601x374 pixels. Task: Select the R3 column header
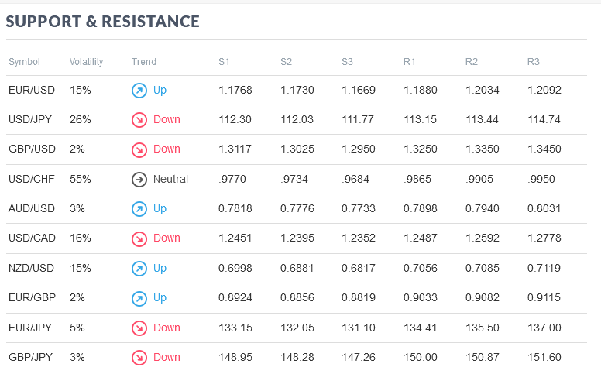pos(533,62)
